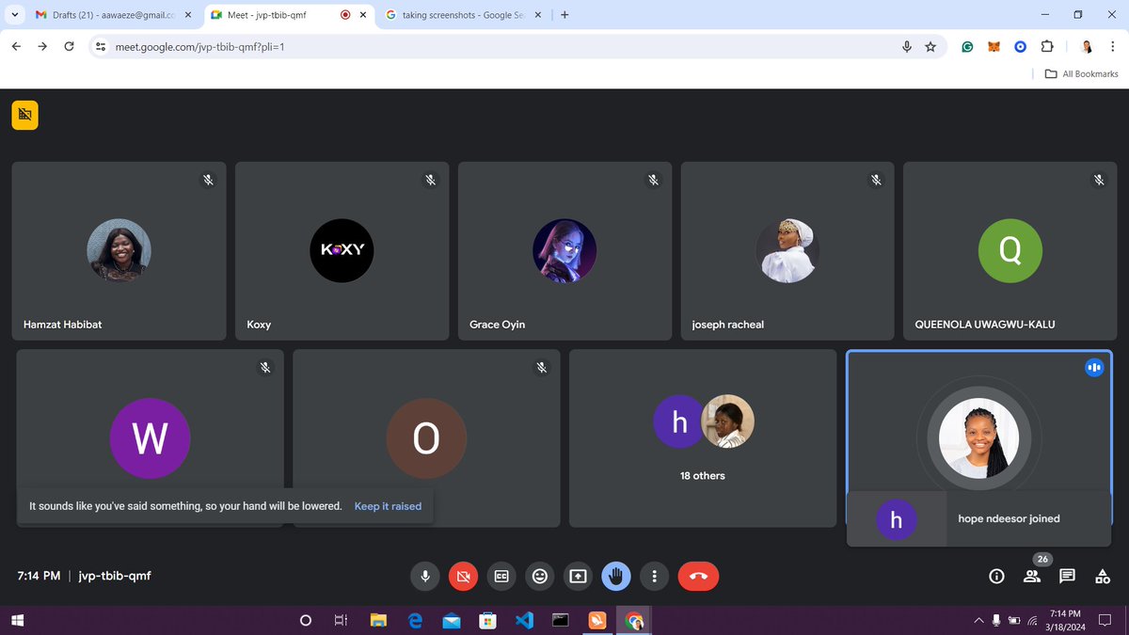Open the Activities icon

click(1103, 576)
